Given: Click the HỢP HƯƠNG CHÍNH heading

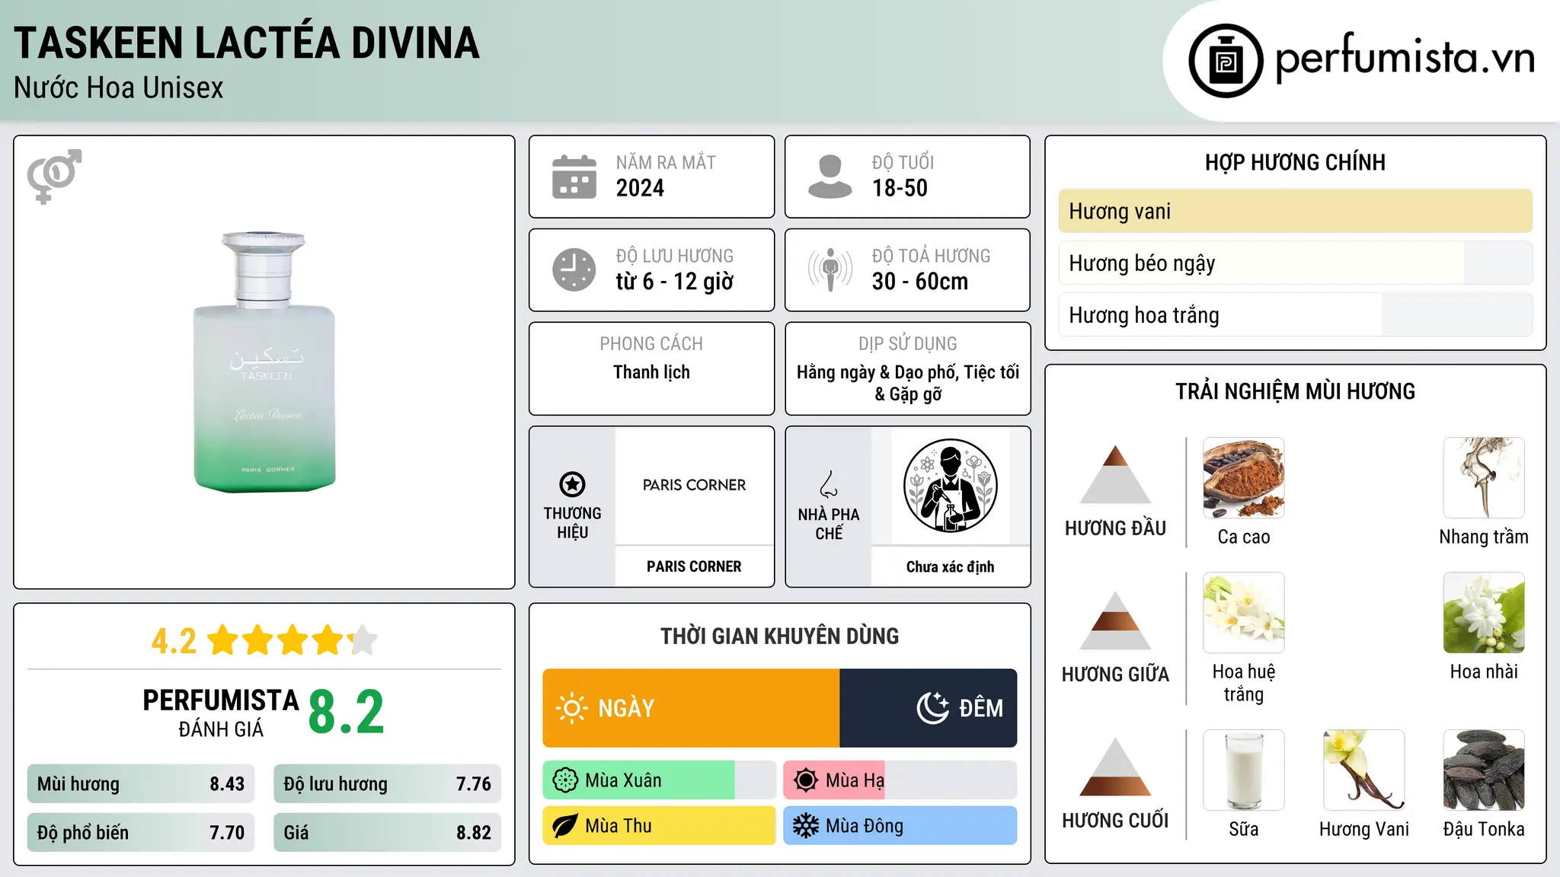Looking at the screenshot, I should [1295, 162].
